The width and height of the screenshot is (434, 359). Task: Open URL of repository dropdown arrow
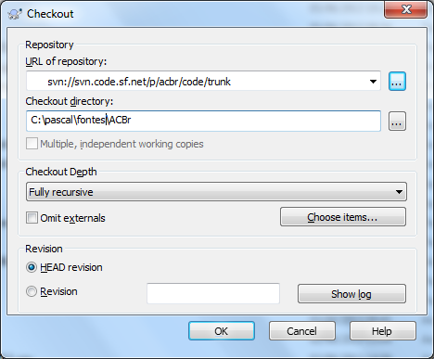coord(373,82)
